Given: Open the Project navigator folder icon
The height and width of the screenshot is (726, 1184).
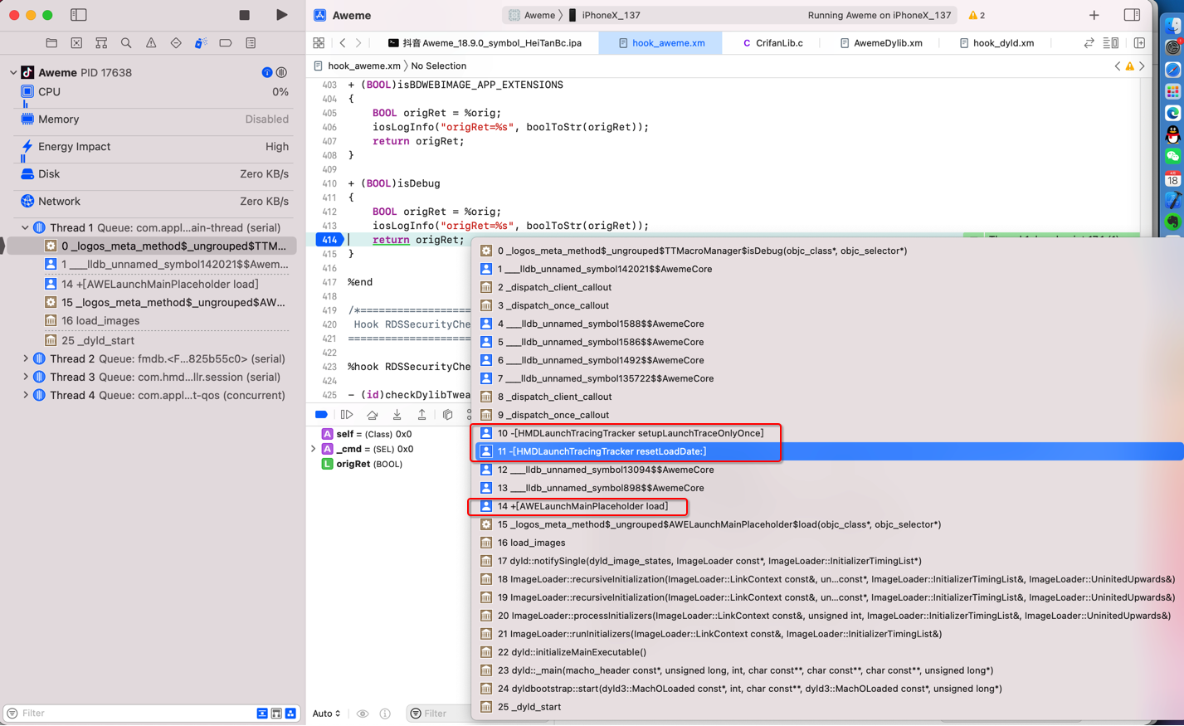Looking at the screenshot, I should point(51,43).
